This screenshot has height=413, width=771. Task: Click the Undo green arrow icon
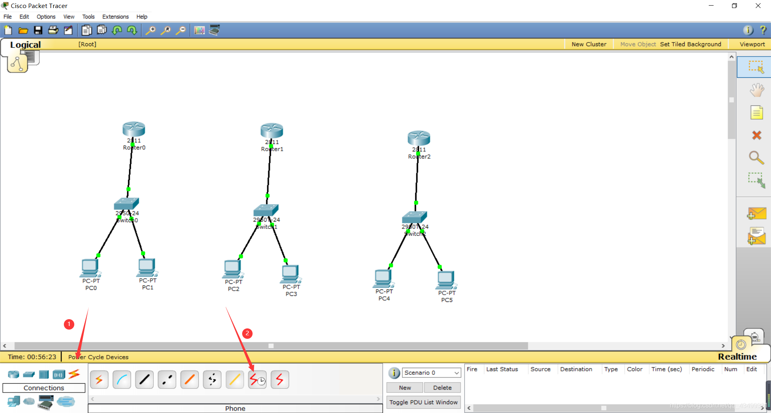tap(117, 30)
